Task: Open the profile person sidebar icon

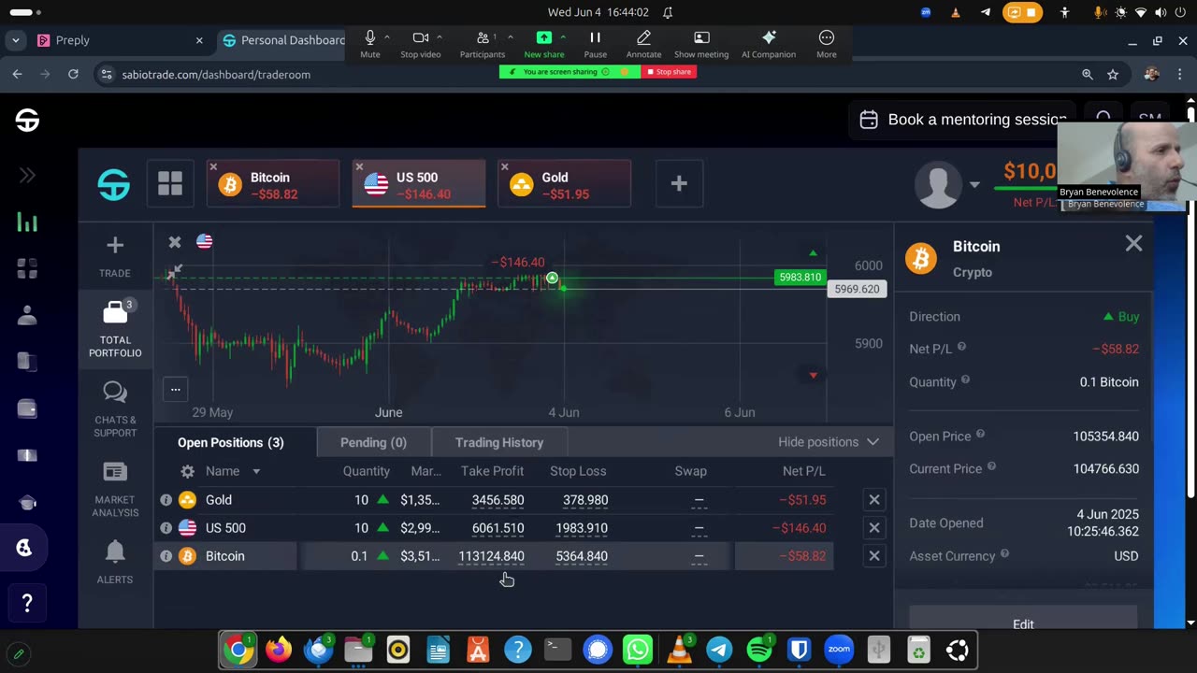Action: [x=27, y=316]
